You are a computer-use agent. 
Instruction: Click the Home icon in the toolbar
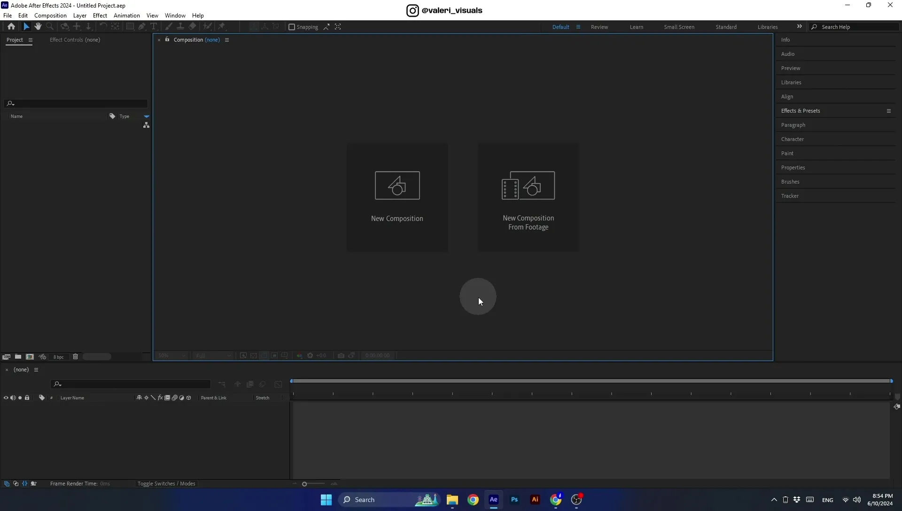(11, 27)
